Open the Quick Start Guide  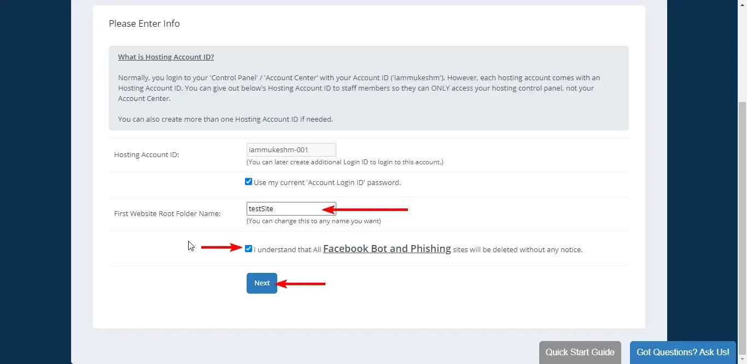point(580,353)
